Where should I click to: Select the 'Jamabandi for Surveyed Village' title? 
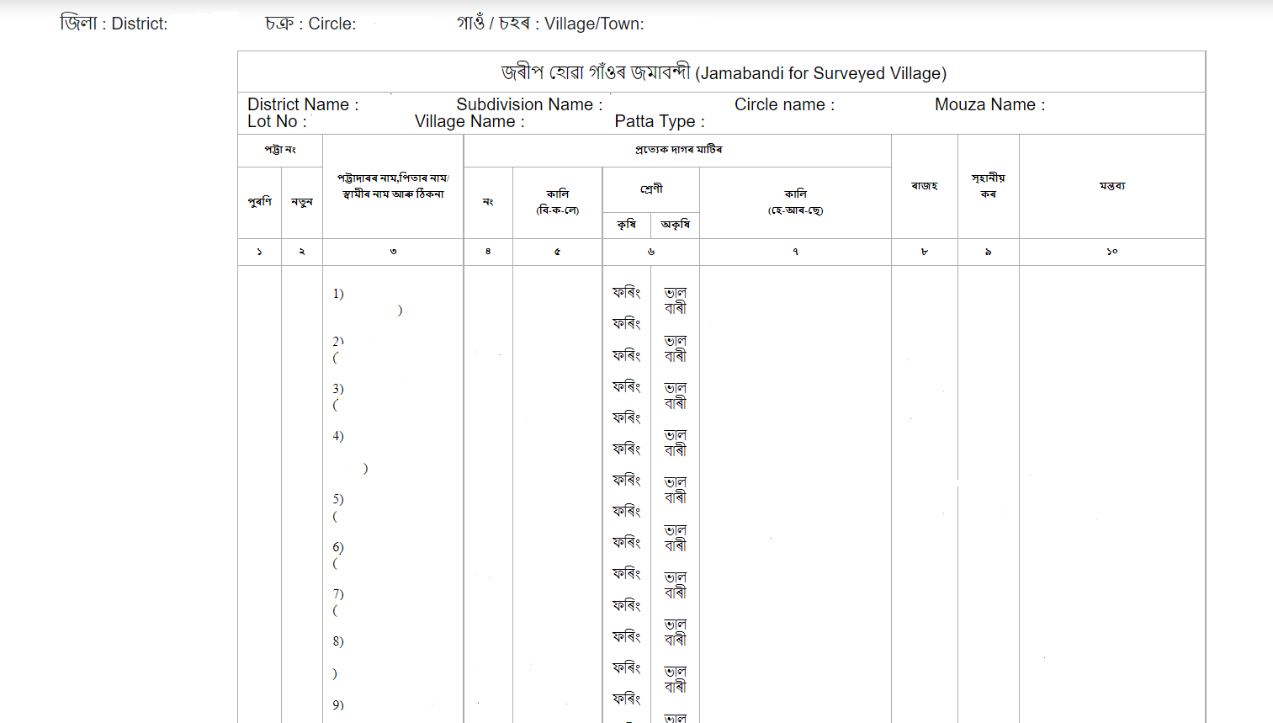[x=724, y=73]
